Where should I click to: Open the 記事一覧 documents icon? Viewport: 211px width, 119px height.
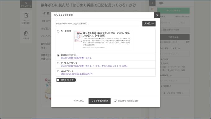coord(26,33)
